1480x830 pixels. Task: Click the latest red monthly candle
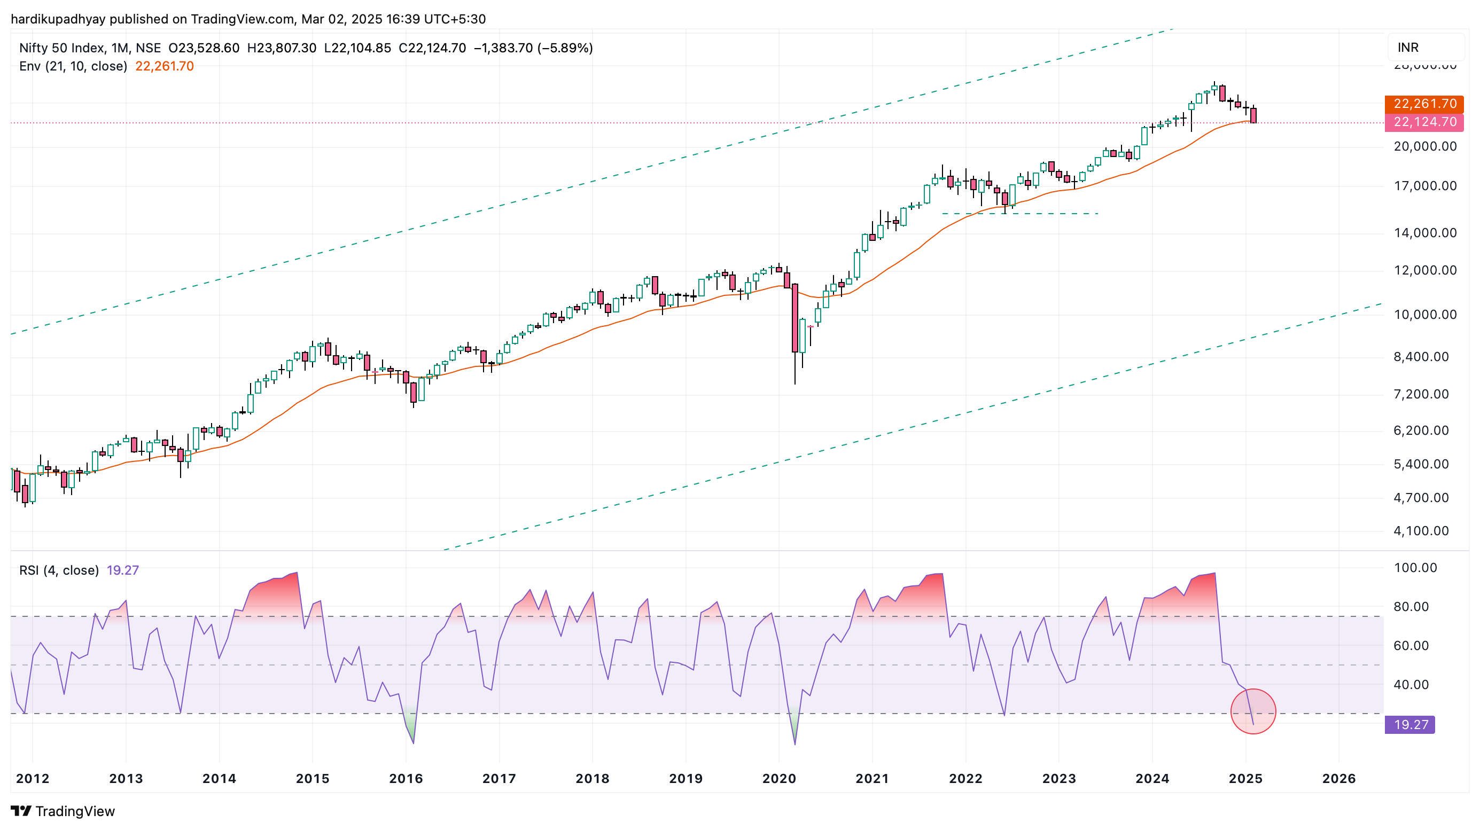click(x=1253, y=115)
